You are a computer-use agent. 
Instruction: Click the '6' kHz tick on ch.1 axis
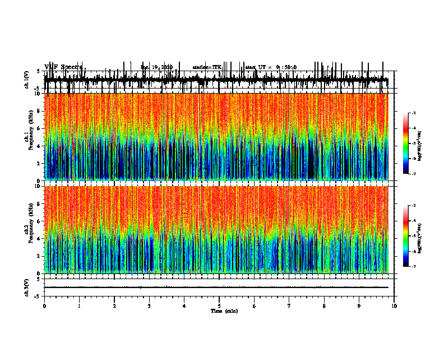click(x=39, y=128)
